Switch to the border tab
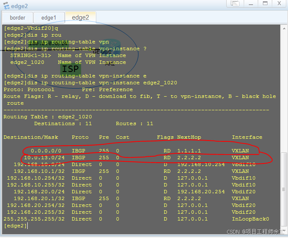Image resolution: width=288 pixels, height=238 pixels. point(17,18)
